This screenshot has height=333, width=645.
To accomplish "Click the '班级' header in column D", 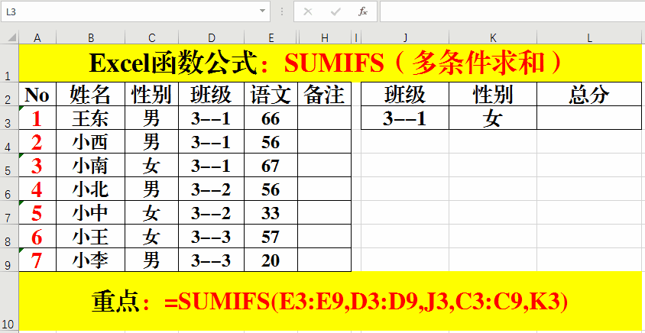I will tap(212, 95).
